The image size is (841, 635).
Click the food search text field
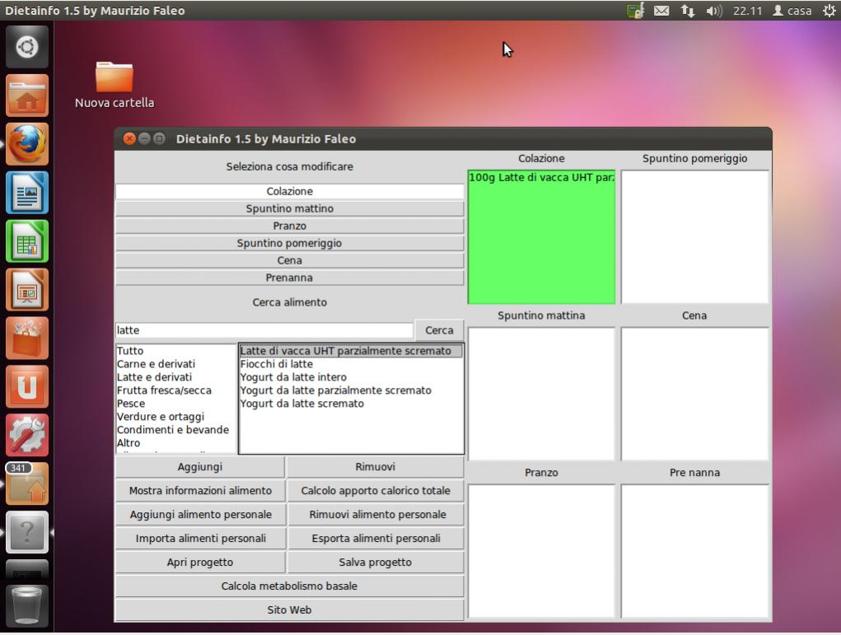pyautogui.click(x=264, y=330)
